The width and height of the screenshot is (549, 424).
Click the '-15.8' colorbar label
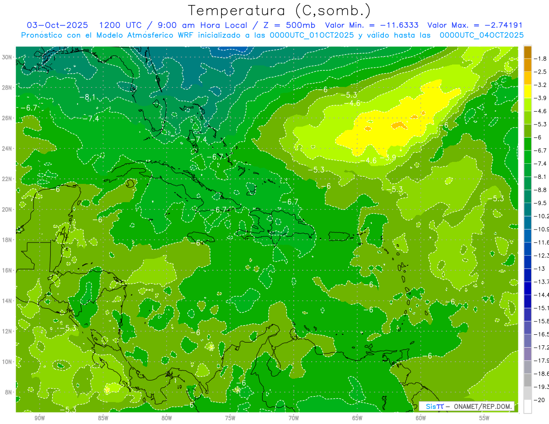coord(542,321)
